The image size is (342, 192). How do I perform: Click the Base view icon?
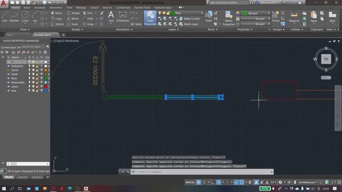click(332, 17)
